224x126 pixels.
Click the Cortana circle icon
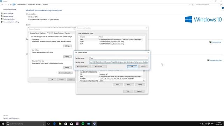(8, 124)
